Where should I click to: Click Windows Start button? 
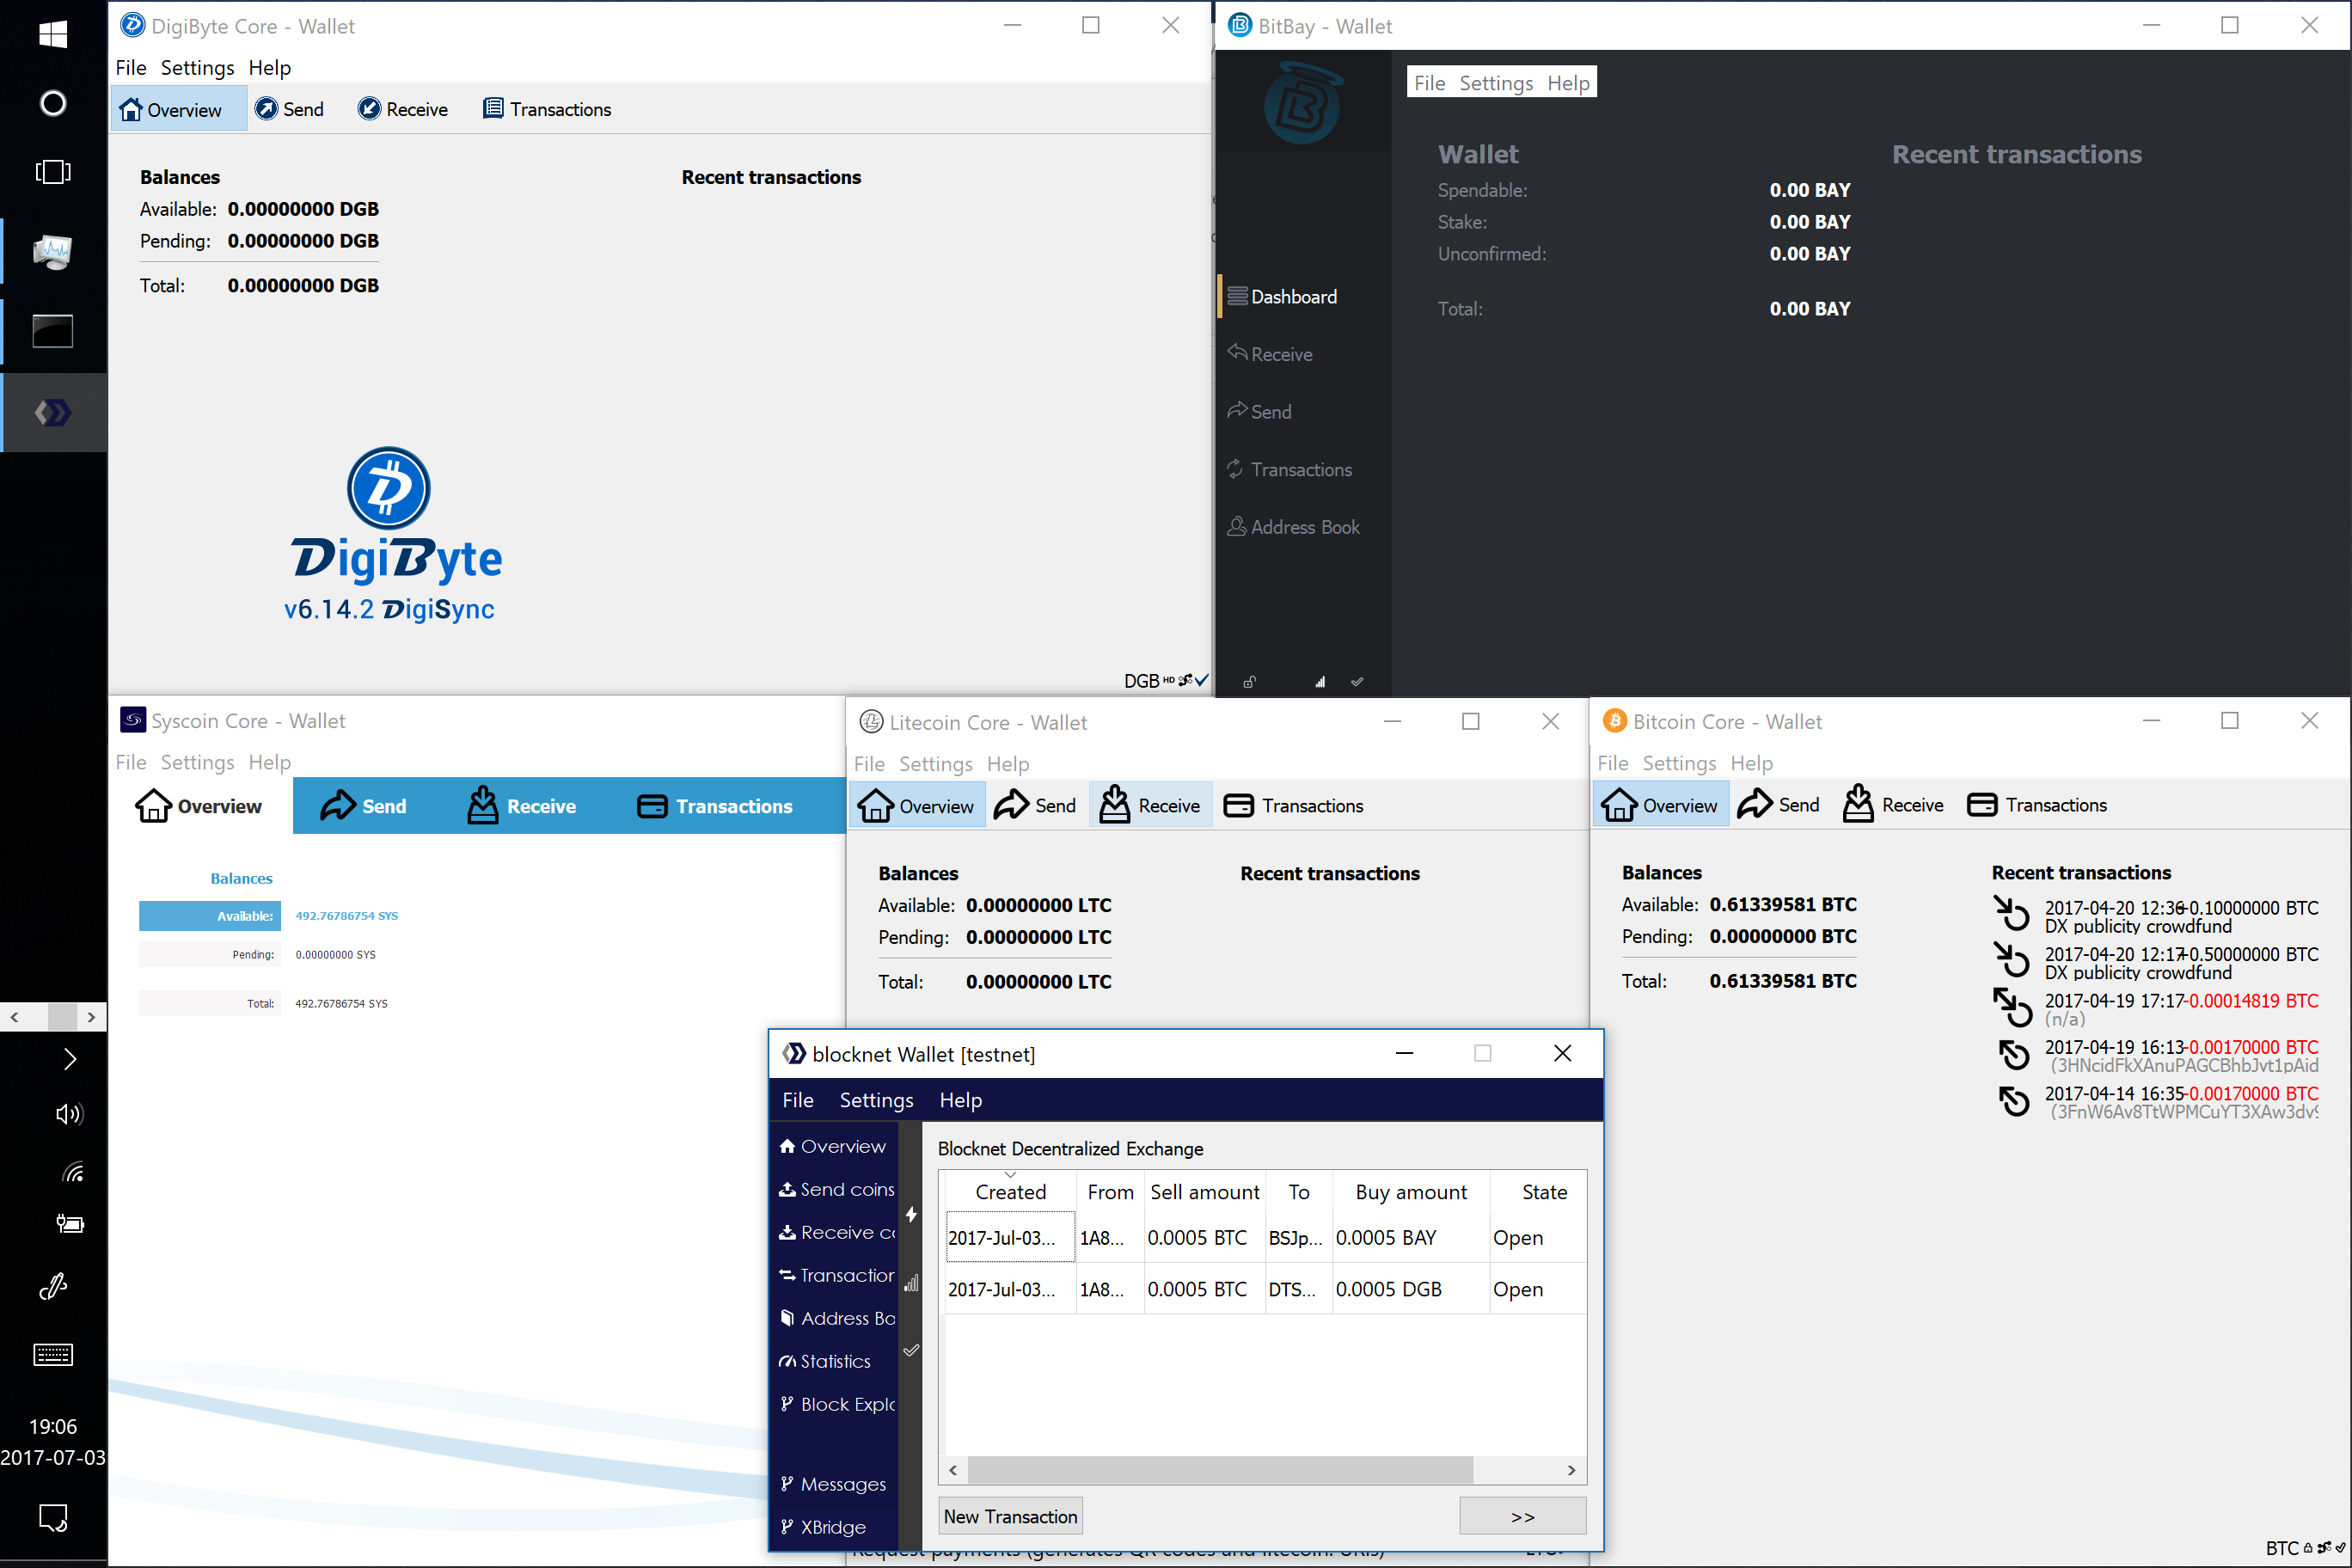[53, 34]
